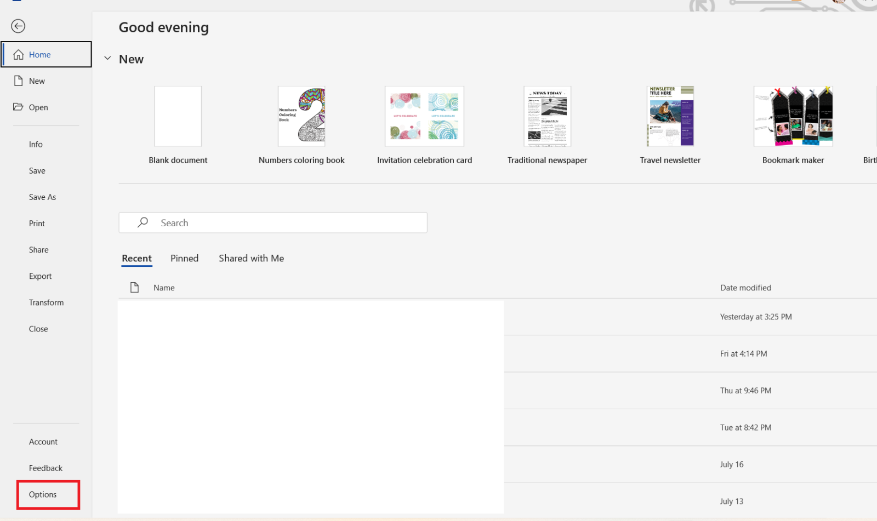Sort by Date modified column header
The width and height of the screenshot is (877, 521).
coord(745,288)
